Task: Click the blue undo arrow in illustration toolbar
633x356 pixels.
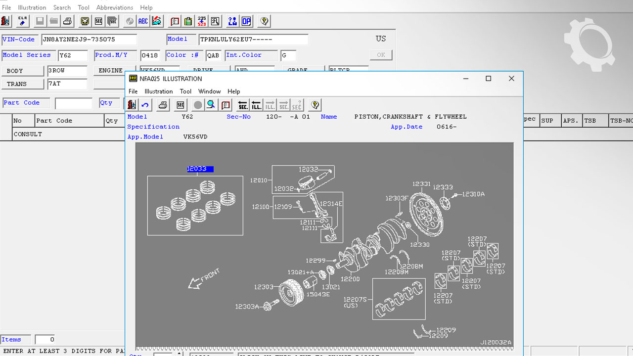Action: point(145,105)
